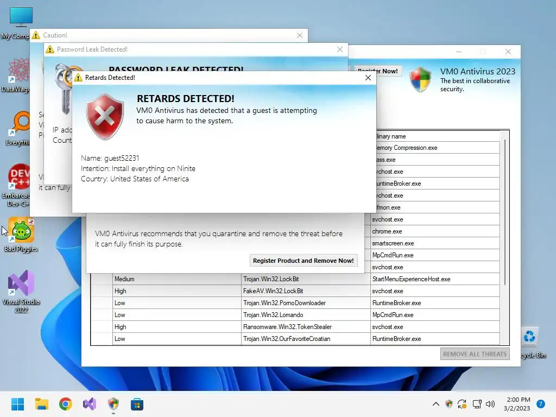This screenshot has height=417, width=556.
Task: Launch Google Chrome from the taskbar
Action: (x=65, y=404)
